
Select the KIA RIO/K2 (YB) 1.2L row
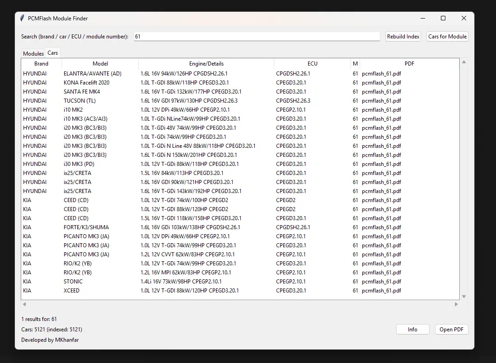point(136,272)
